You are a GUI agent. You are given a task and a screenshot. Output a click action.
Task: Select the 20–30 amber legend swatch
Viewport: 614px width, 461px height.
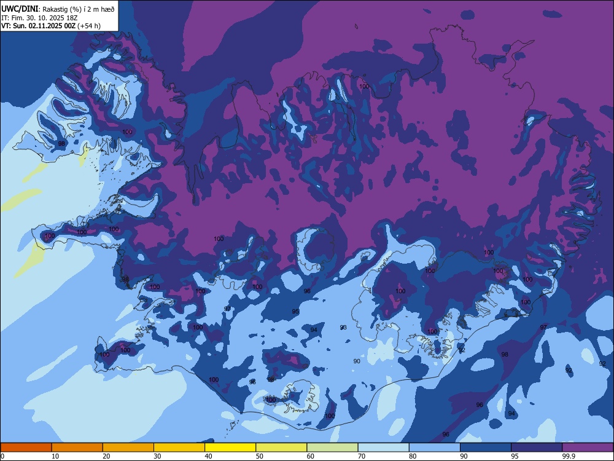pyautogui.click(x=128, y=447)
